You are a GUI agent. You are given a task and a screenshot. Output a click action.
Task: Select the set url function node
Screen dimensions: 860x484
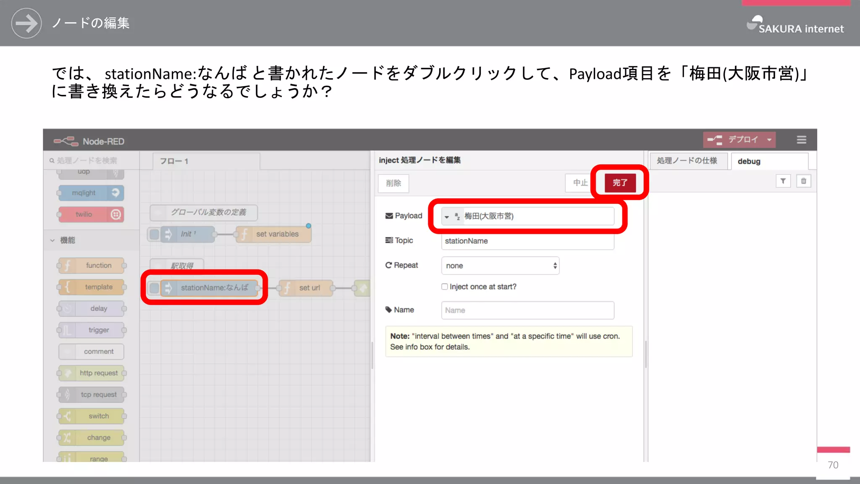[x=306, y=288]
